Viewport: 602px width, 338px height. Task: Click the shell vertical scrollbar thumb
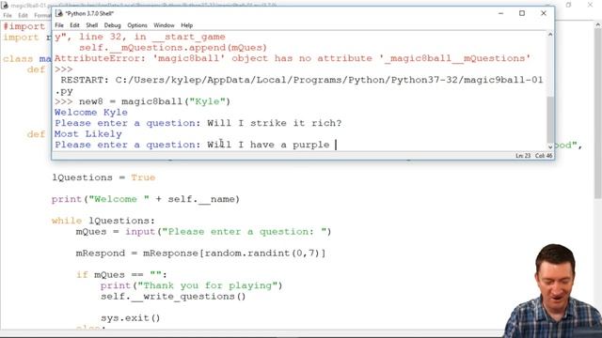point(550,119)
